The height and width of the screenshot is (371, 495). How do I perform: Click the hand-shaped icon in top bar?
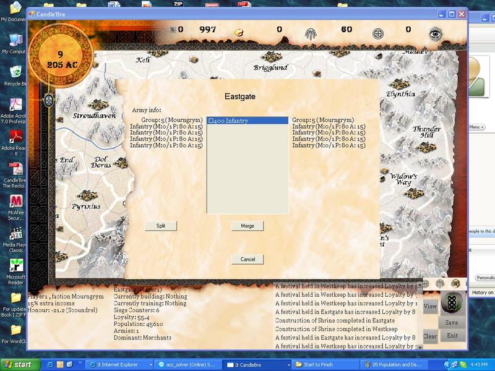[x=311, y=33]
